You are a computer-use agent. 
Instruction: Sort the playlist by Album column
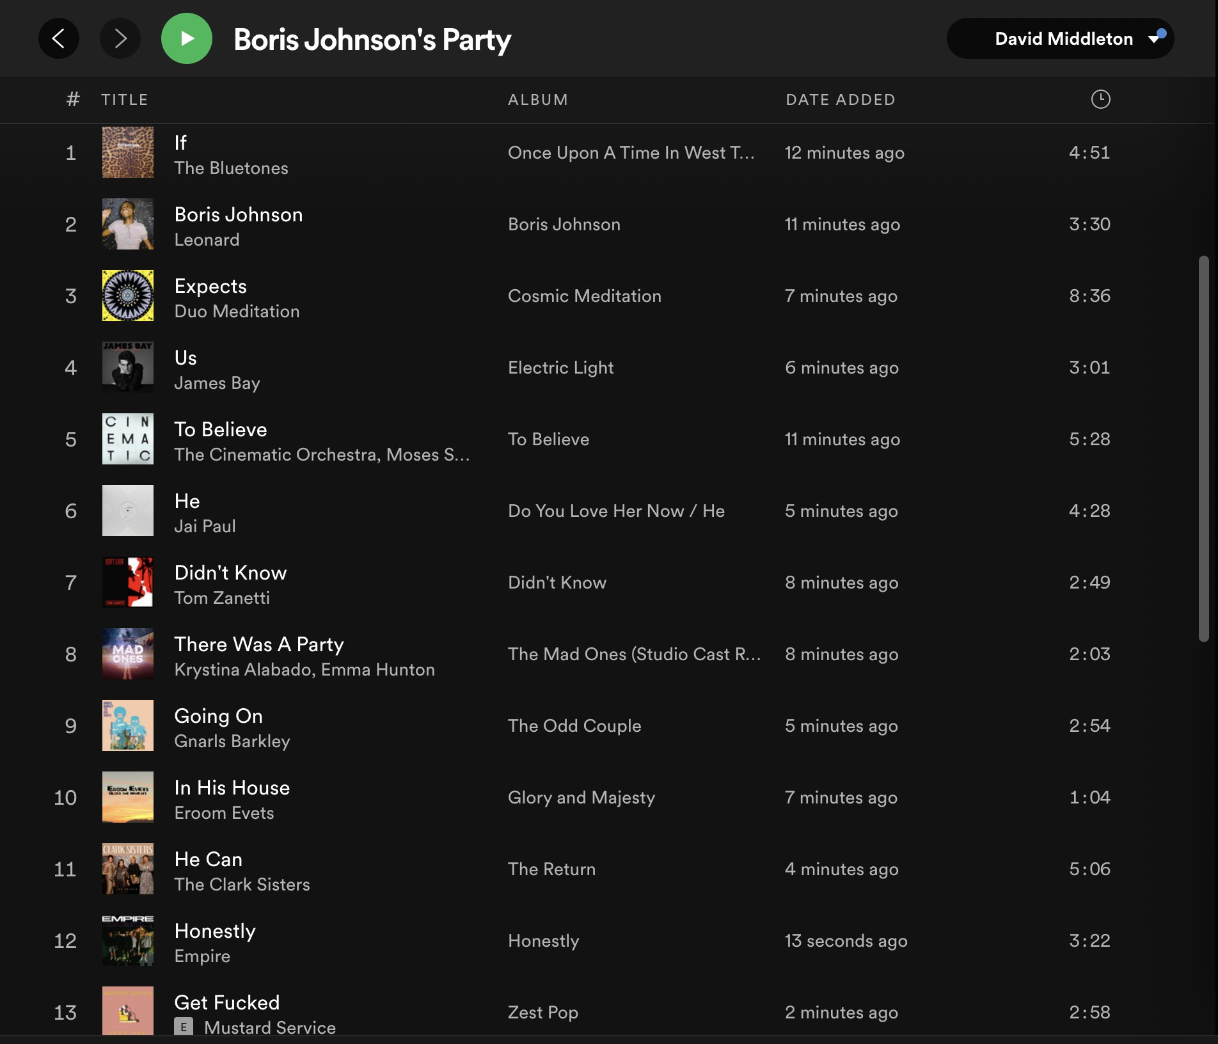(x=538, y=100)
